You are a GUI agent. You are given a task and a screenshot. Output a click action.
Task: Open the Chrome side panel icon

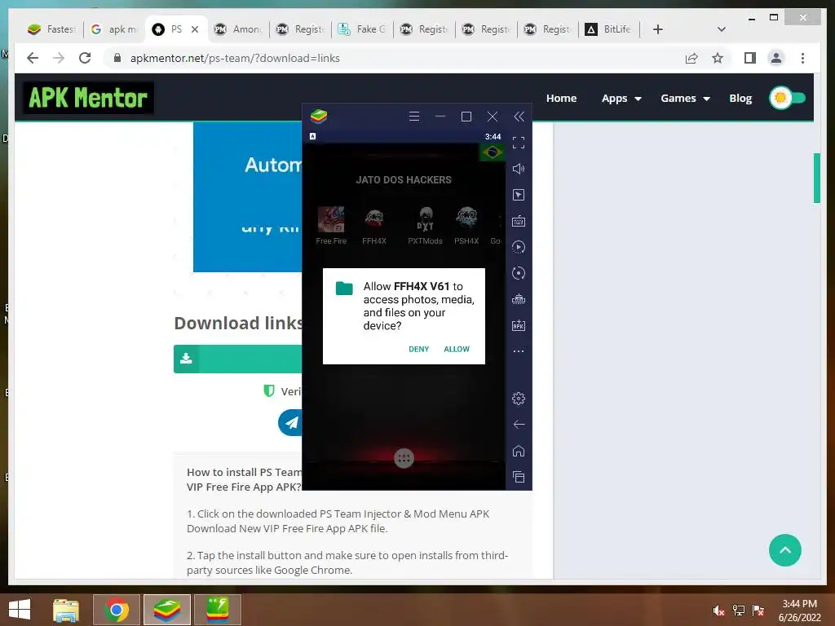click(750, 58)
